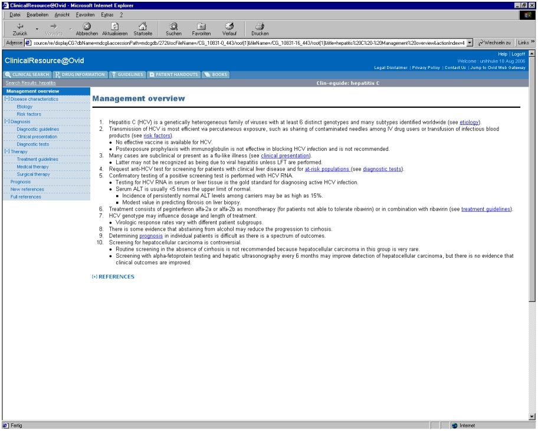Viewport: 538px width, 431px height.
Task: Open the Privacy Policy link
Action: point(426,68)
